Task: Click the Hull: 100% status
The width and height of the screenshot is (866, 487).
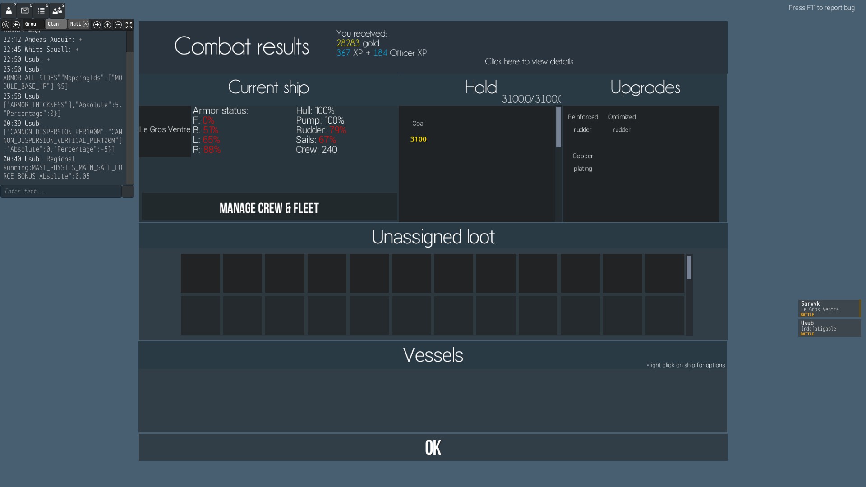Action: 315,111
